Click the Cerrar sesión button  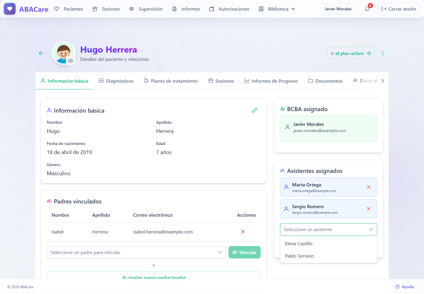coord(399,9)
